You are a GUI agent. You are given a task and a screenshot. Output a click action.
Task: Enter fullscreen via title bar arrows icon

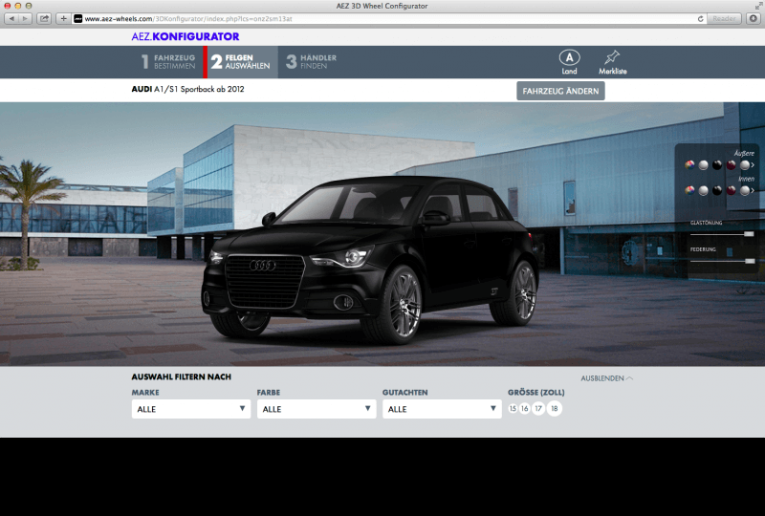pos(758,6)
